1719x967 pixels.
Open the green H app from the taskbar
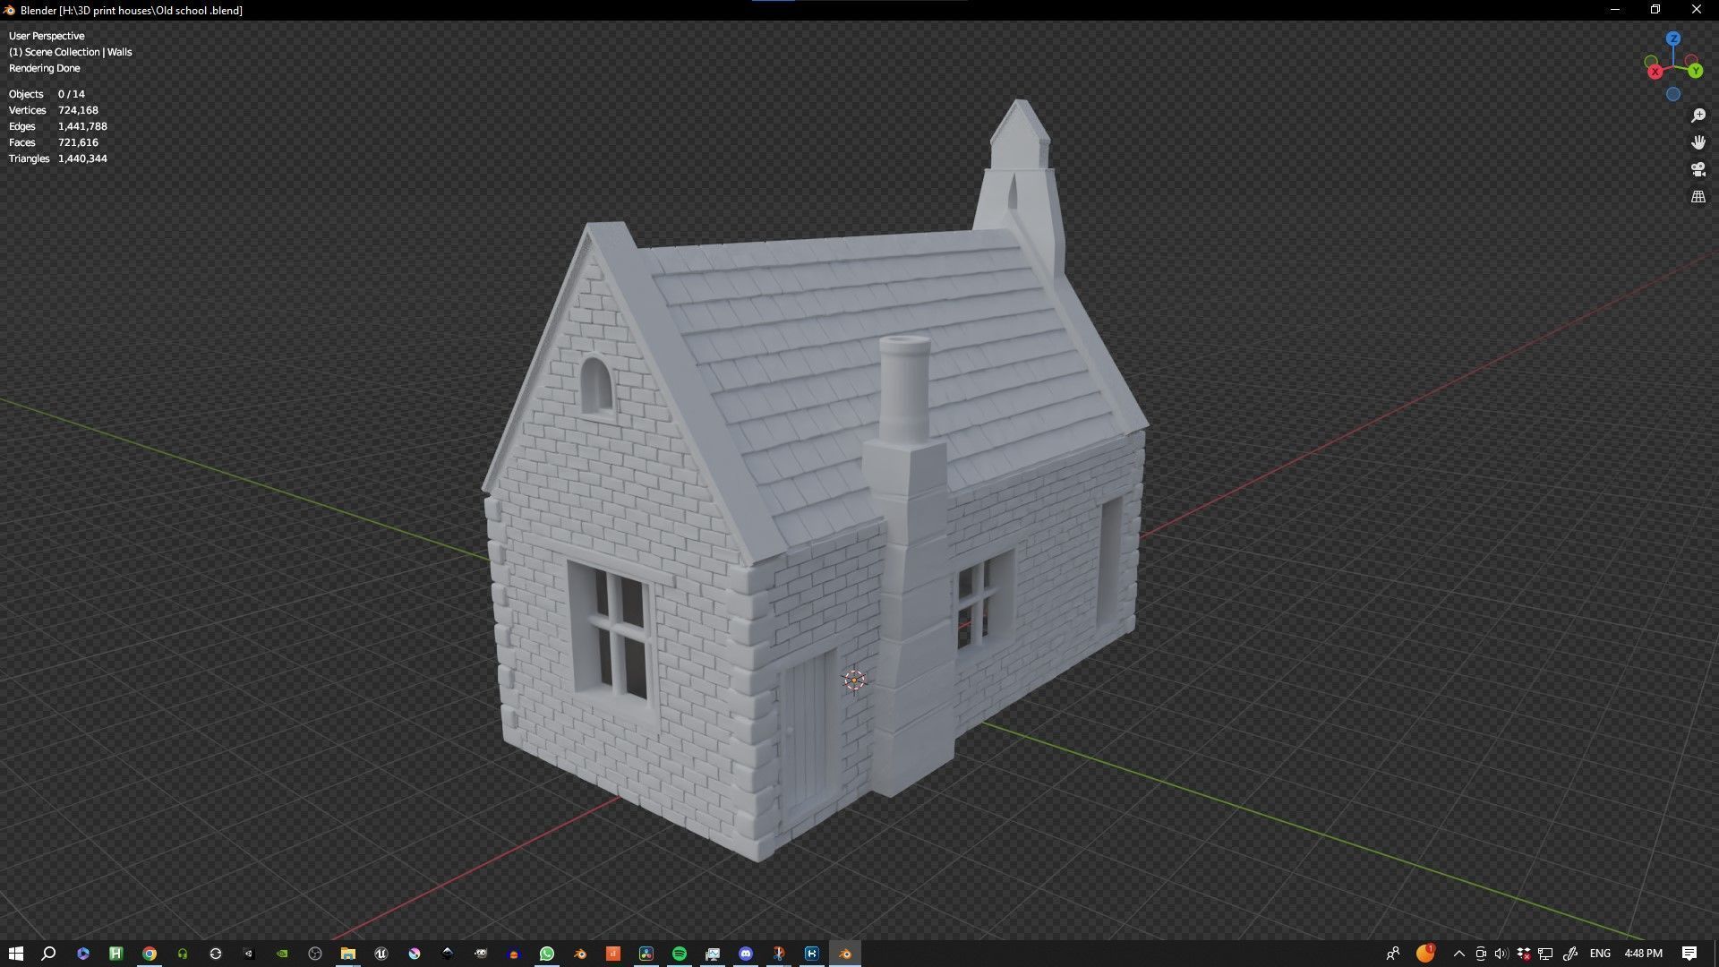click(x=115, y=954)
